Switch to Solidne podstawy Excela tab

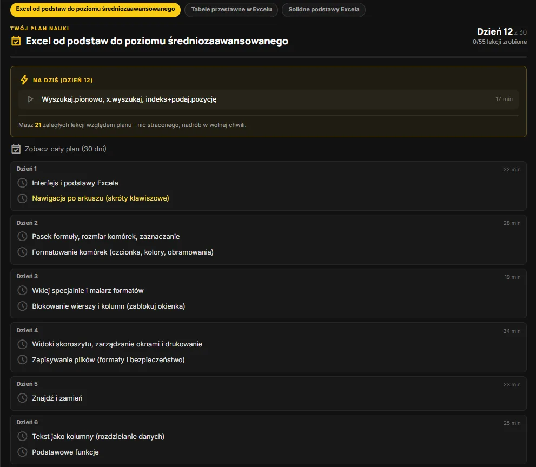323,10
